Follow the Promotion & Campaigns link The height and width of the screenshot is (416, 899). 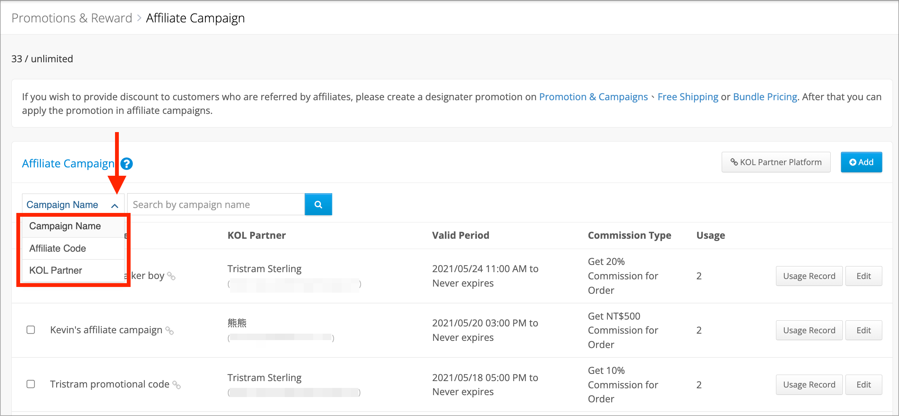(593, 97)
